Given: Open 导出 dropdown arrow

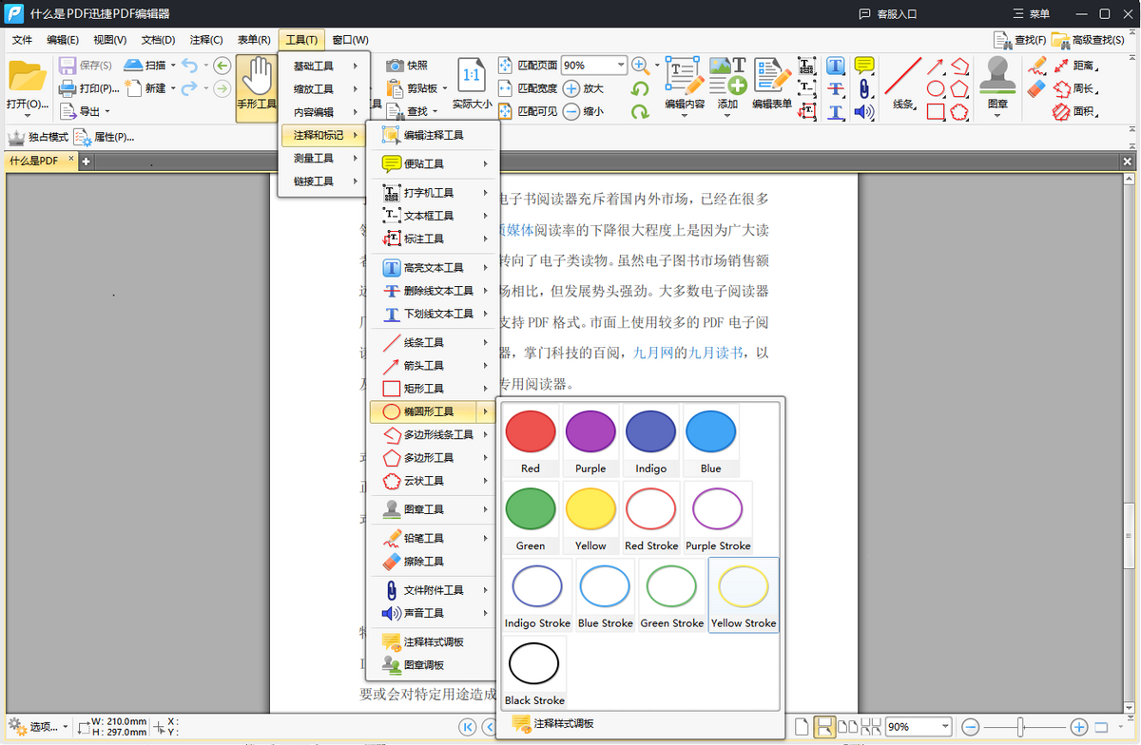Looking at the screenshot, I should (x=106, y=111).
